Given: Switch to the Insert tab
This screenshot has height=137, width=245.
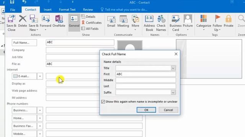Looking at the screenshot, I should (x=47, y=10).
